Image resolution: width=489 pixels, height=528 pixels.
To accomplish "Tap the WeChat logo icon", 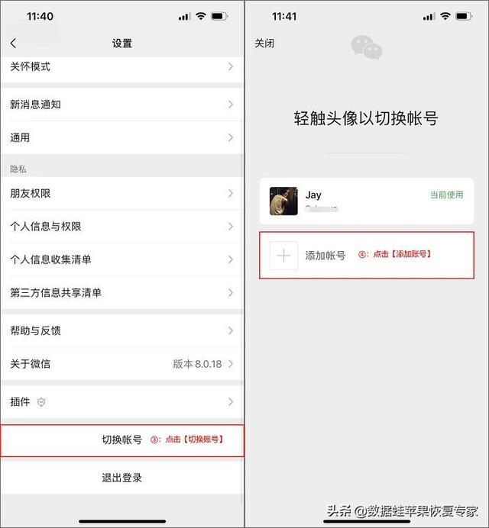I will [366, 47].
